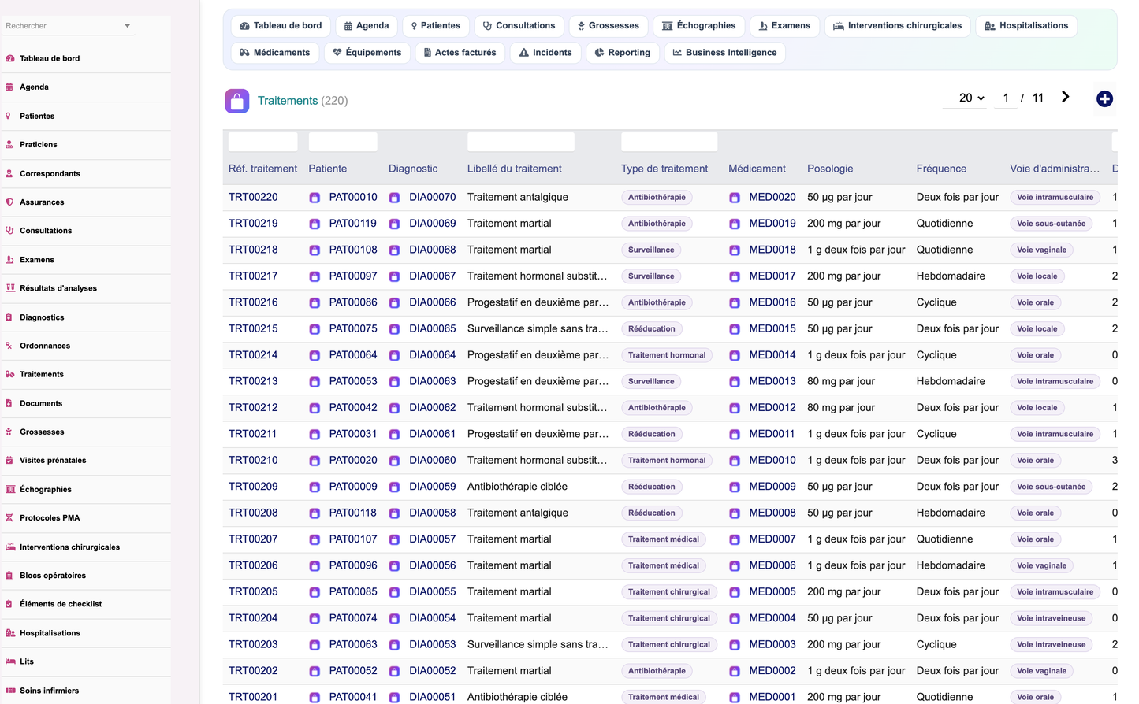Click patient icon beside PAT00020
Screen dimensions: 1139x704
(315, 461)
